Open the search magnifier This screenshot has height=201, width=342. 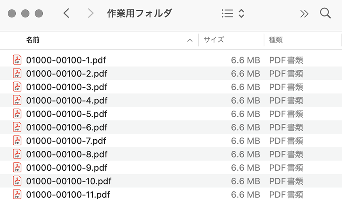tap(325, 14)
